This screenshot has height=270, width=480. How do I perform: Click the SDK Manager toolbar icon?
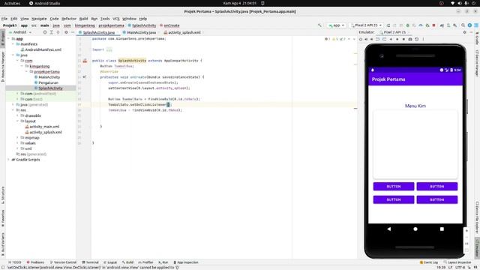455,25
